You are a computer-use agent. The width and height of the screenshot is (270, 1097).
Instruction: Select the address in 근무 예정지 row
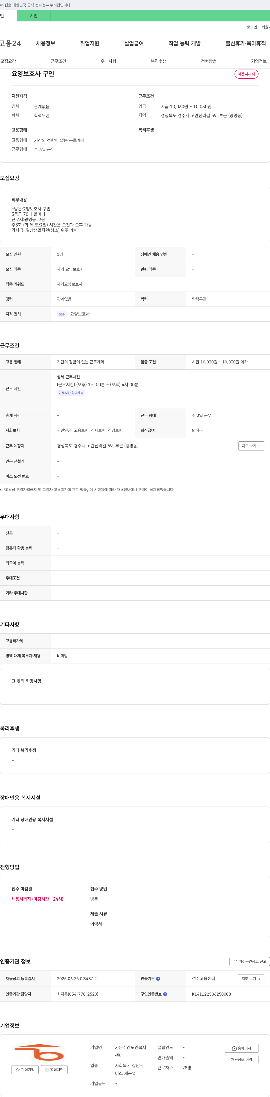[98, 446]
